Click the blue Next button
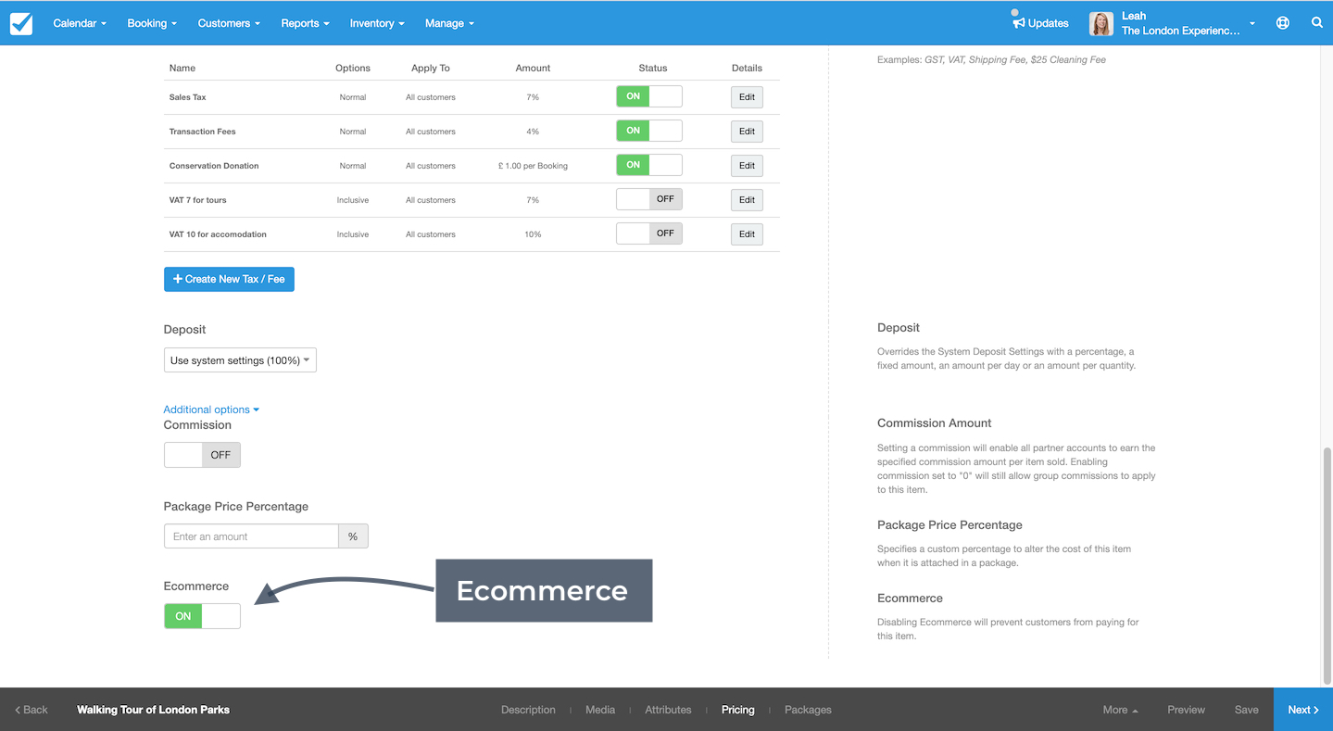This screenshot has height=731, width=1333. point(1303,710)
